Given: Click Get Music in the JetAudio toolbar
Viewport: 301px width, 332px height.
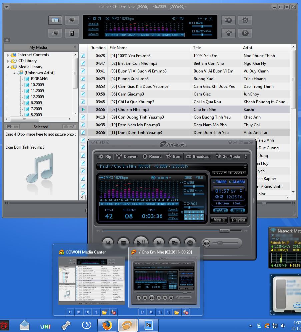Looking at the screenshot, I should click(228, 156).
